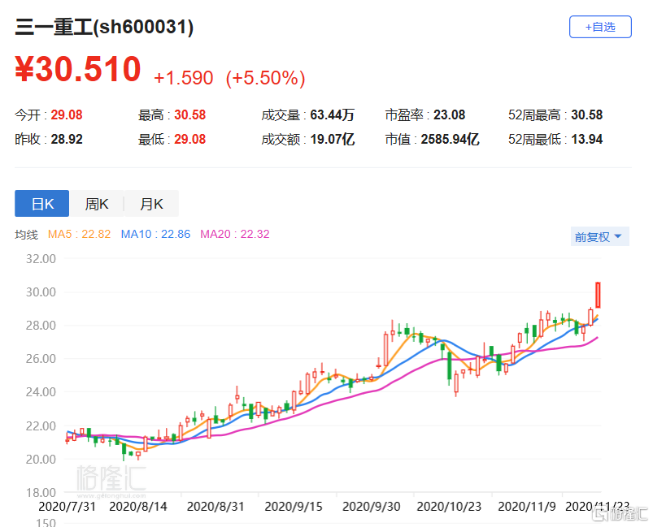Click the 市盈率 value 23.08
Screen dimensions: 653x527
click(x=447, y=115)
